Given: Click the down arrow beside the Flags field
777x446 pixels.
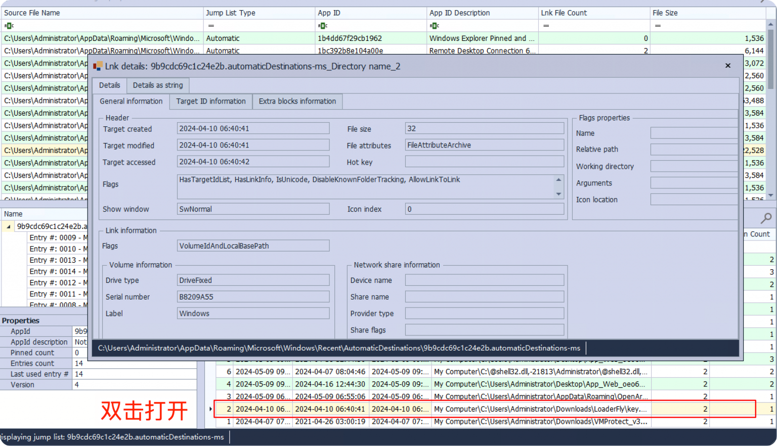Looking at the screenshot, I should 558,194.
